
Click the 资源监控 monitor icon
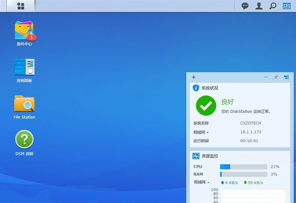[x=196, y=156]
